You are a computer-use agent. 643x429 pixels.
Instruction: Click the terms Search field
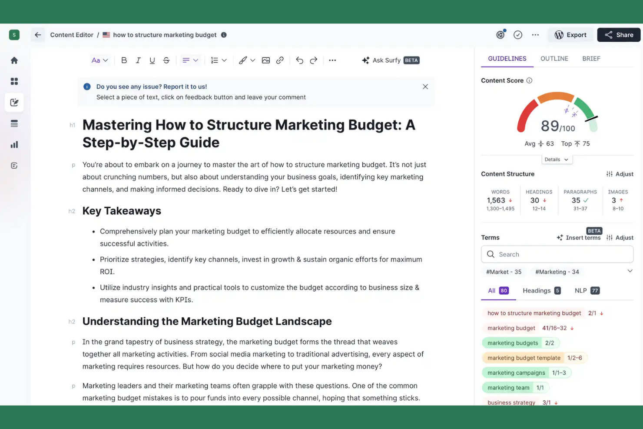pyautogui.click(x=557, y=254)
